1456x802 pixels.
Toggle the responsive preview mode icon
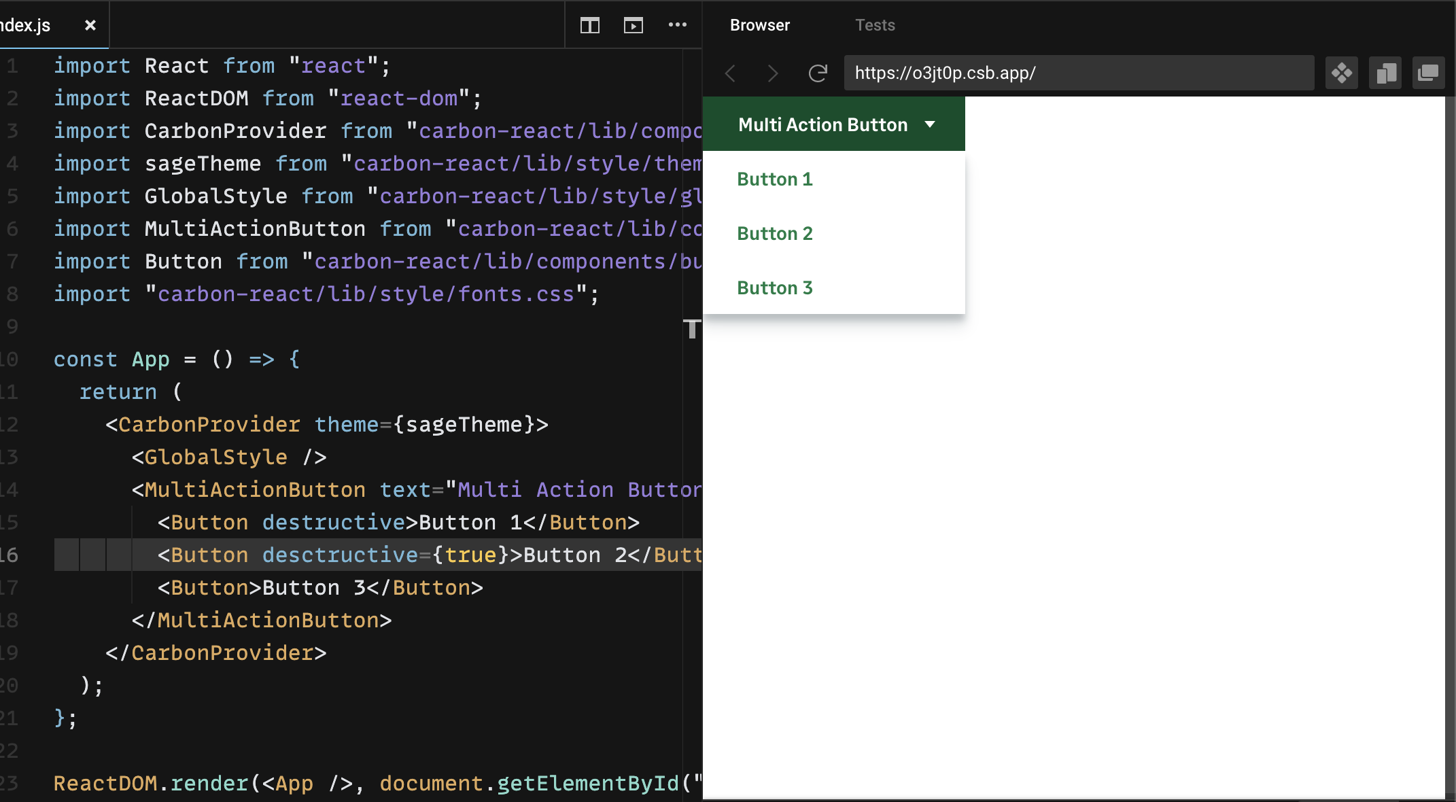click(x=1385, y=73)
